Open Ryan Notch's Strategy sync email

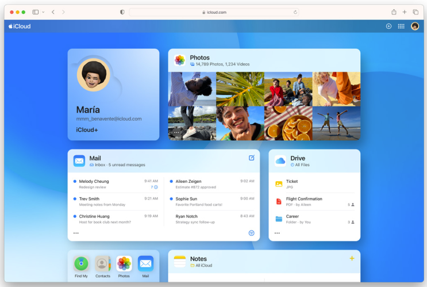[212, 219]
